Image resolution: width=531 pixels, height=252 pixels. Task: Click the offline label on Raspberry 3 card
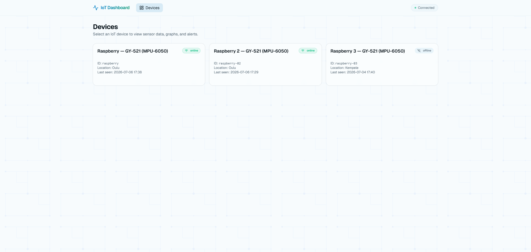click(x=427, y=51)
